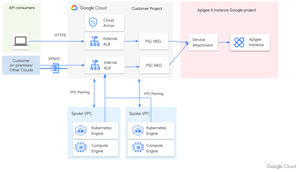Viewport: 299px width, 172px height.
Task: Click the Internal ALB label text
Action: coord(110,65)
